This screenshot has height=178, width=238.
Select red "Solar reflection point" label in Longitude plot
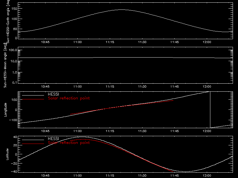[x=69, y=98]
